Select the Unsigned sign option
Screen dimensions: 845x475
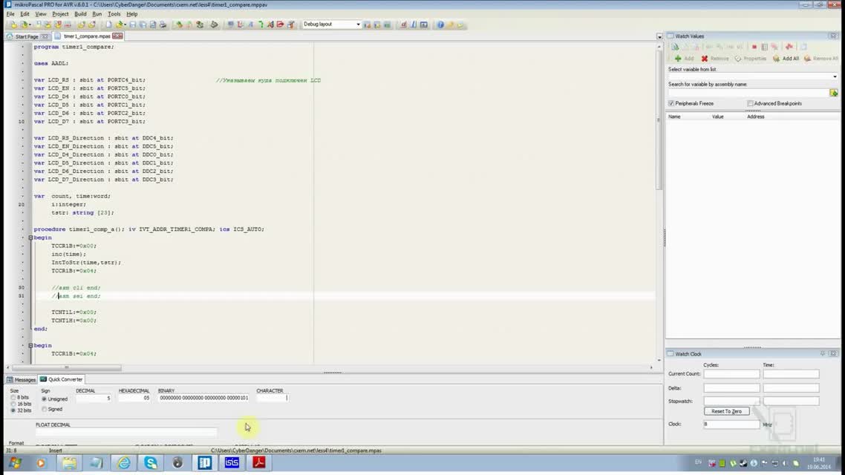[45, 399]
